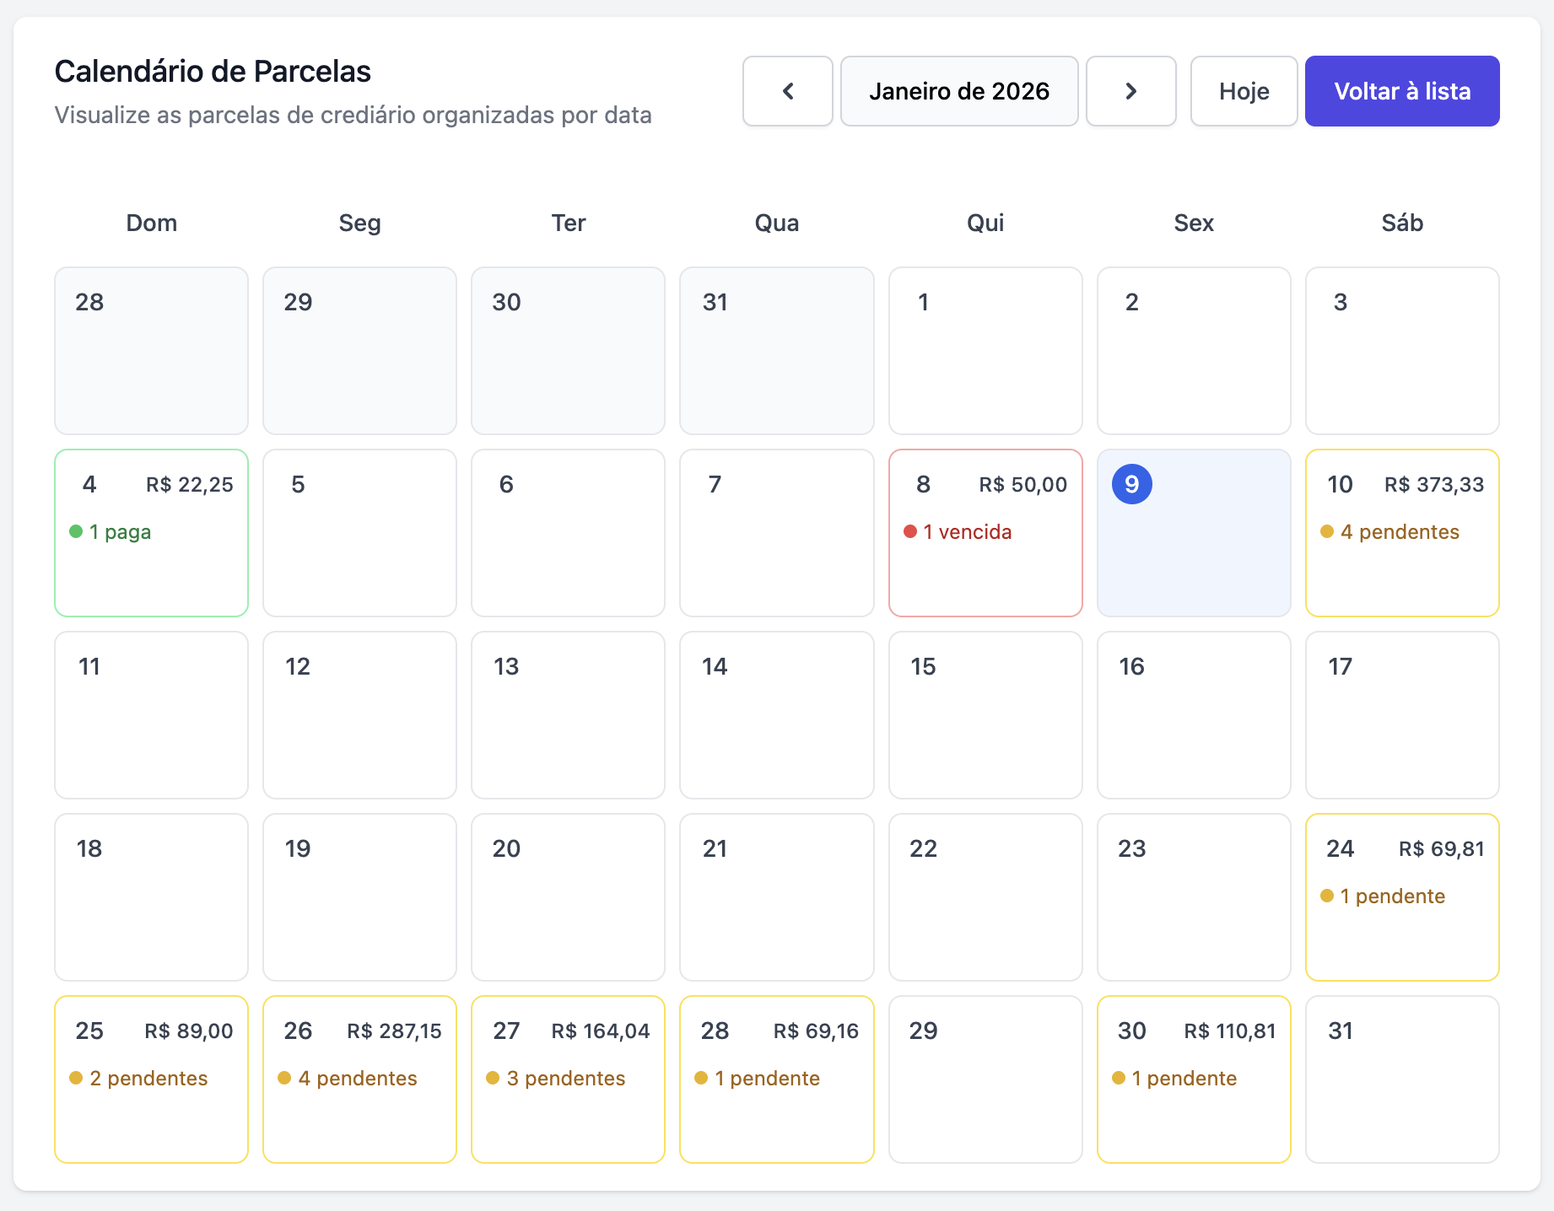The image size is (1554, 1211).
Task: Click the R$ 50,00 amount on day 8
Action: pyautogui.click(x=1023, y=485)
